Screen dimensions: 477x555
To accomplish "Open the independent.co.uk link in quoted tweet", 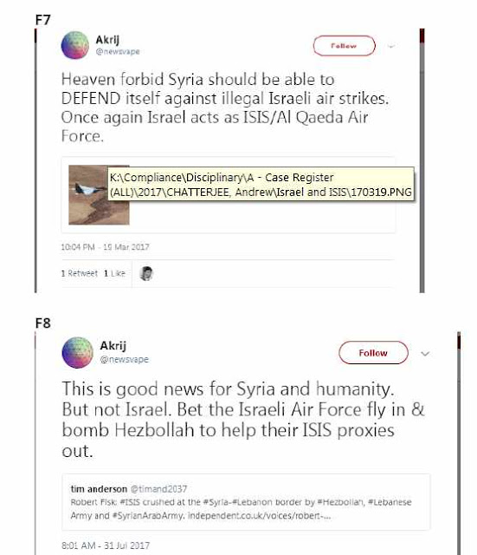I will click(x=260, y=516).
